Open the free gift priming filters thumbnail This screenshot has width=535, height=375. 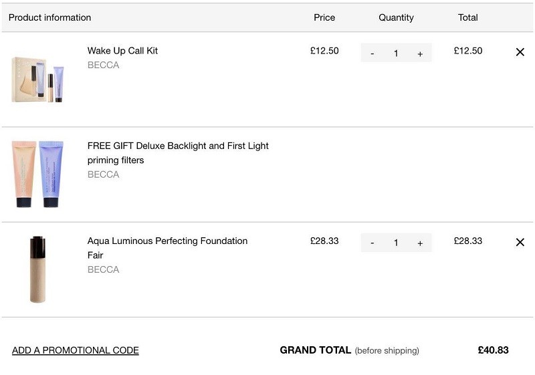[x=37, y=174]
